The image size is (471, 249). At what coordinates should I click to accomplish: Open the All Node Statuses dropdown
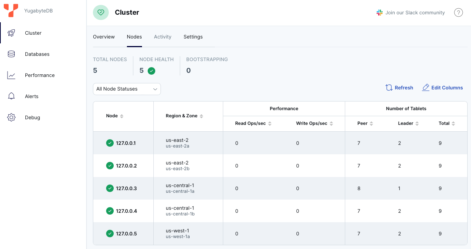[x=127, y=89]
